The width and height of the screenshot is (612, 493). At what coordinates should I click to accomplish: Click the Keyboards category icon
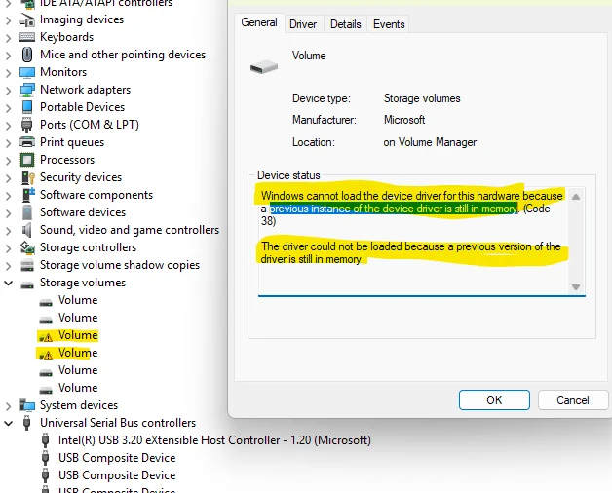click(27, 37)
